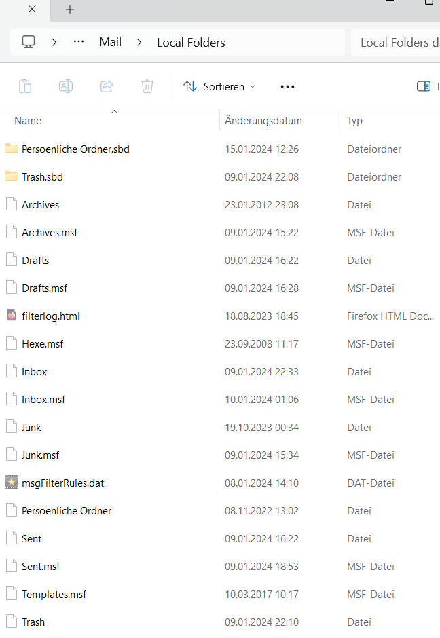This screenshot has height=638, width=440.
Task: Select the Inbox.msf file
Action: (x=43, y=399)
